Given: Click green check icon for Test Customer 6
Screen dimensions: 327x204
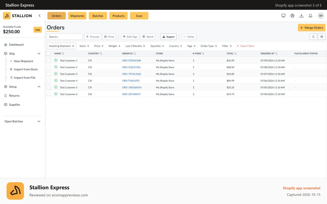Looking at the screenshot, I should (x=56, y=94).
